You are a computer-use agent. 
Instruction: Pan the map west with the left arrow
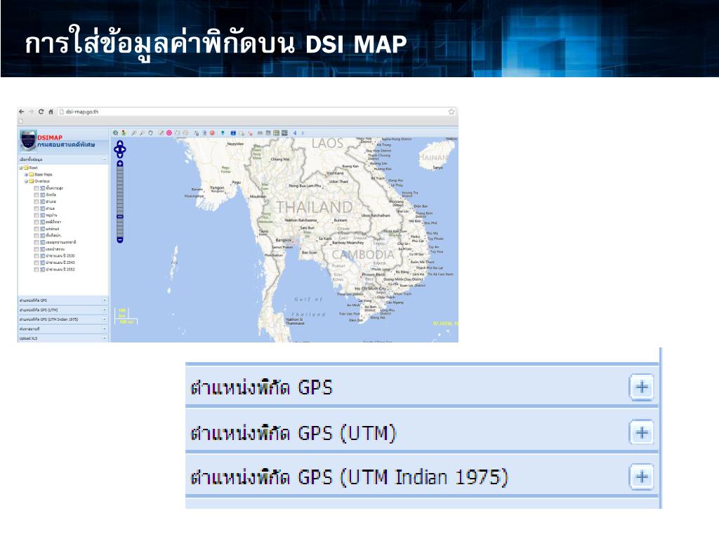tap(116, 149)
